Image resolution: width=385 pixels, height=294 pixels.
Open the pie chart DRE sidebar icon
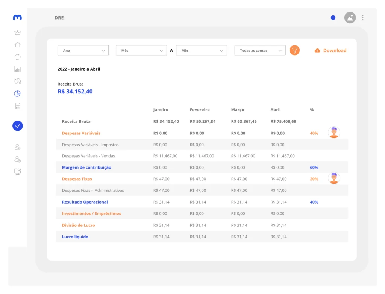pos(17,93)
